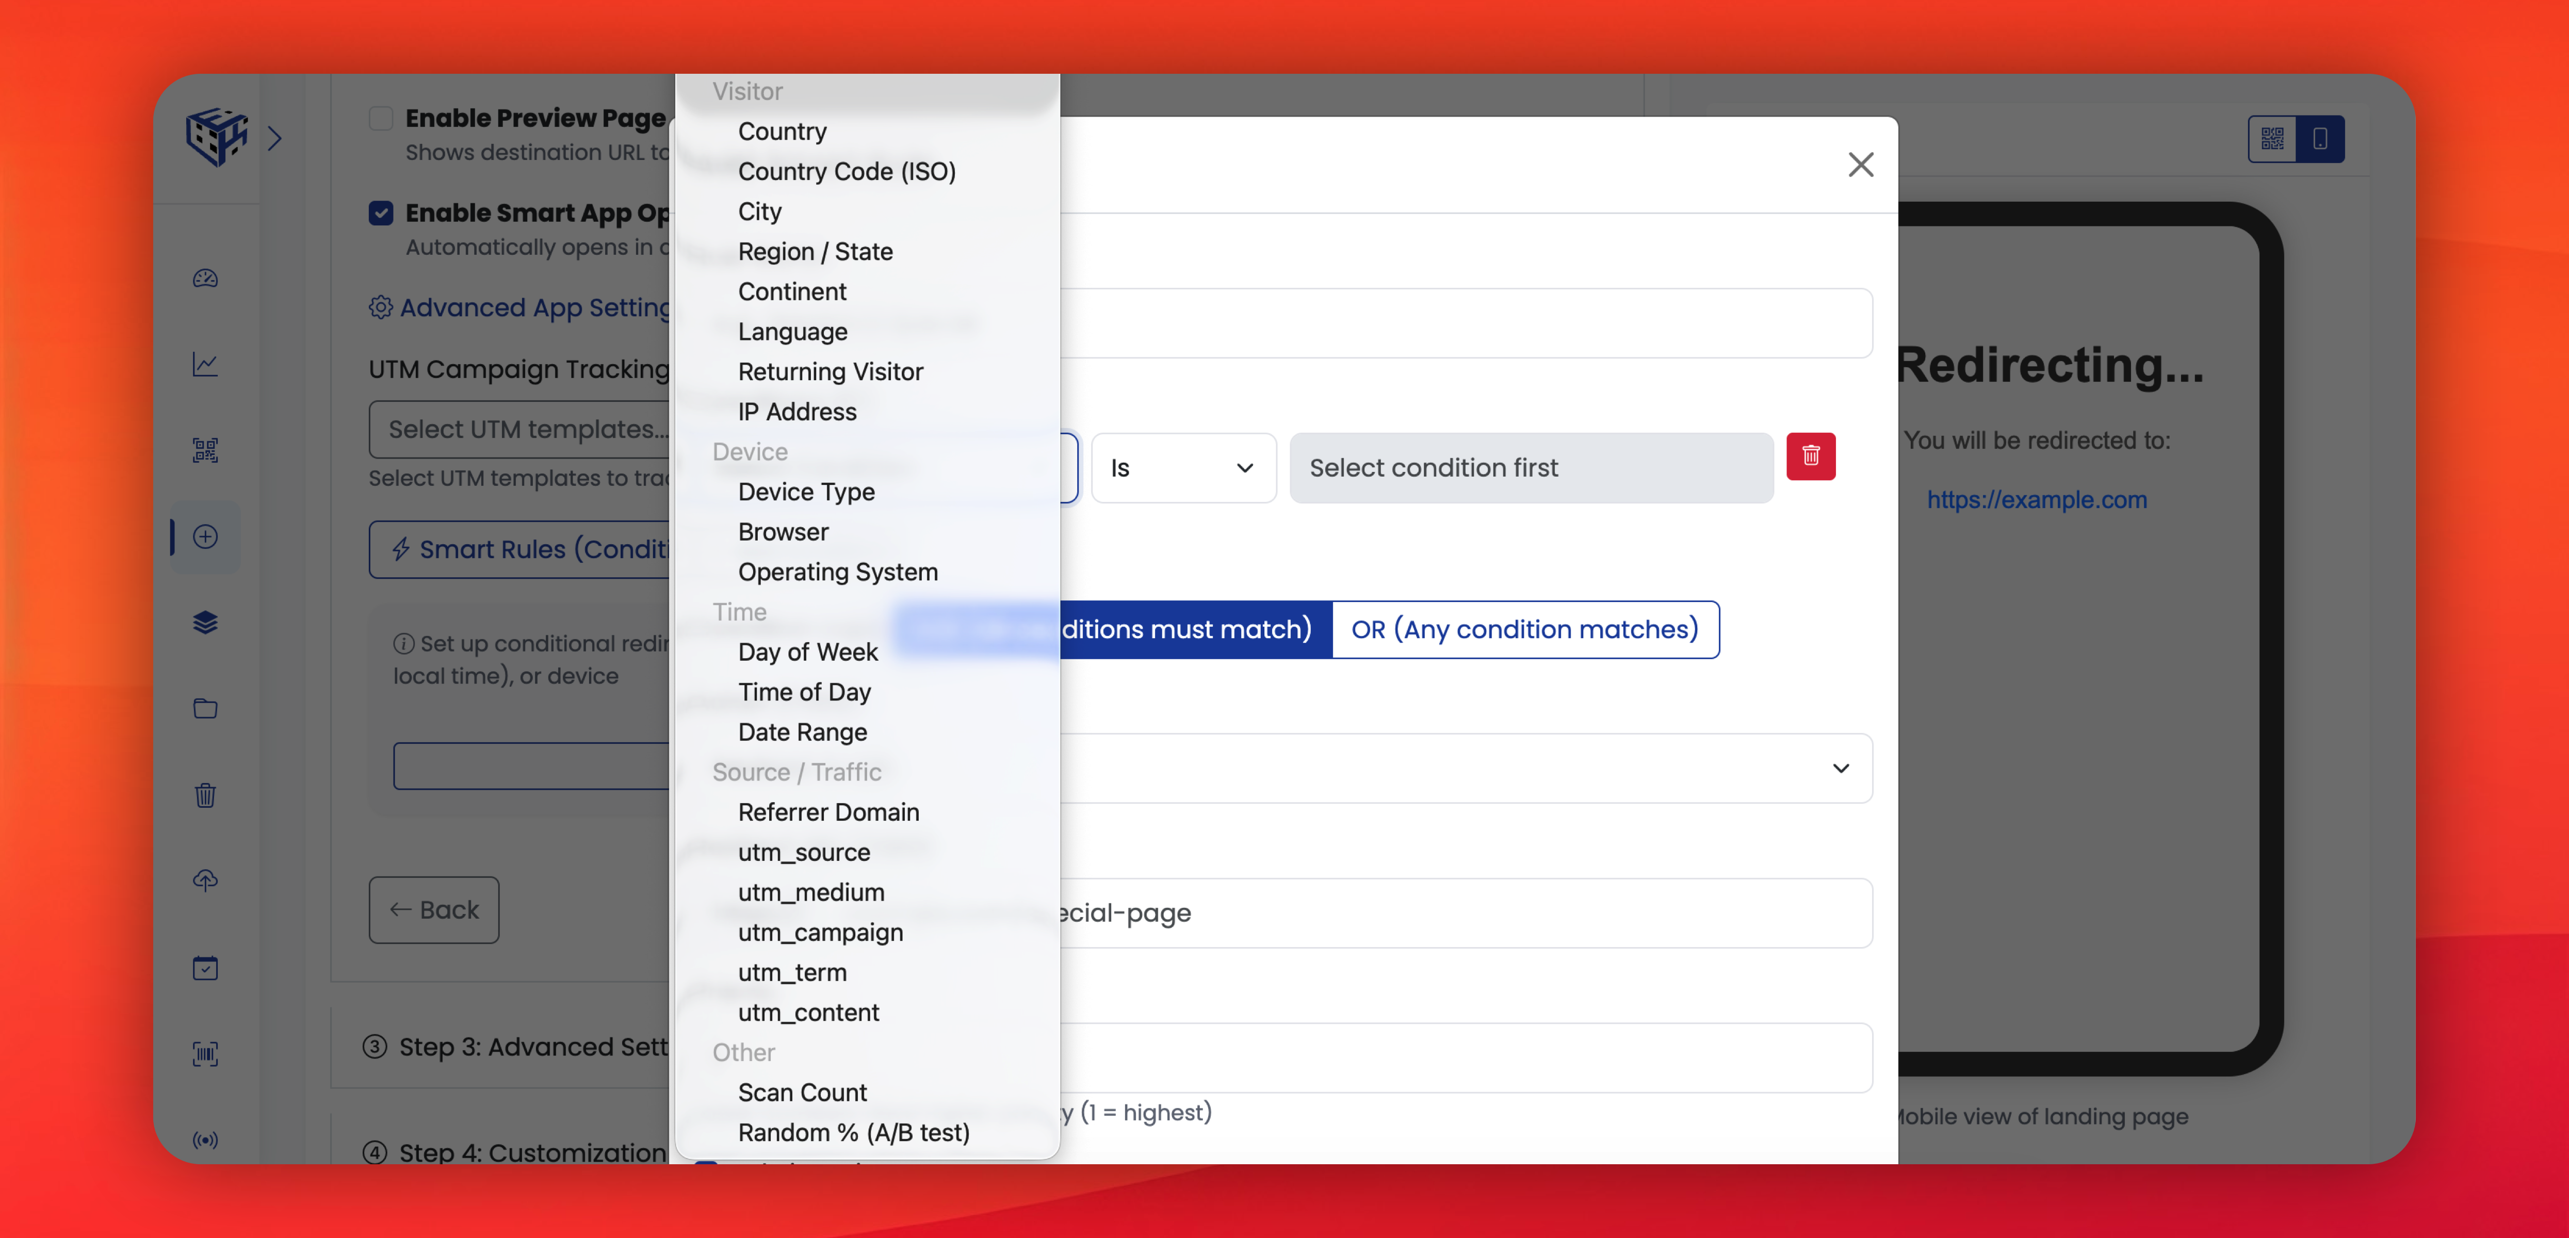Viewport: 2569px width, 1238px height.
Task: Click the top empty text field in dialog
Action: [x=1466, y=323]
